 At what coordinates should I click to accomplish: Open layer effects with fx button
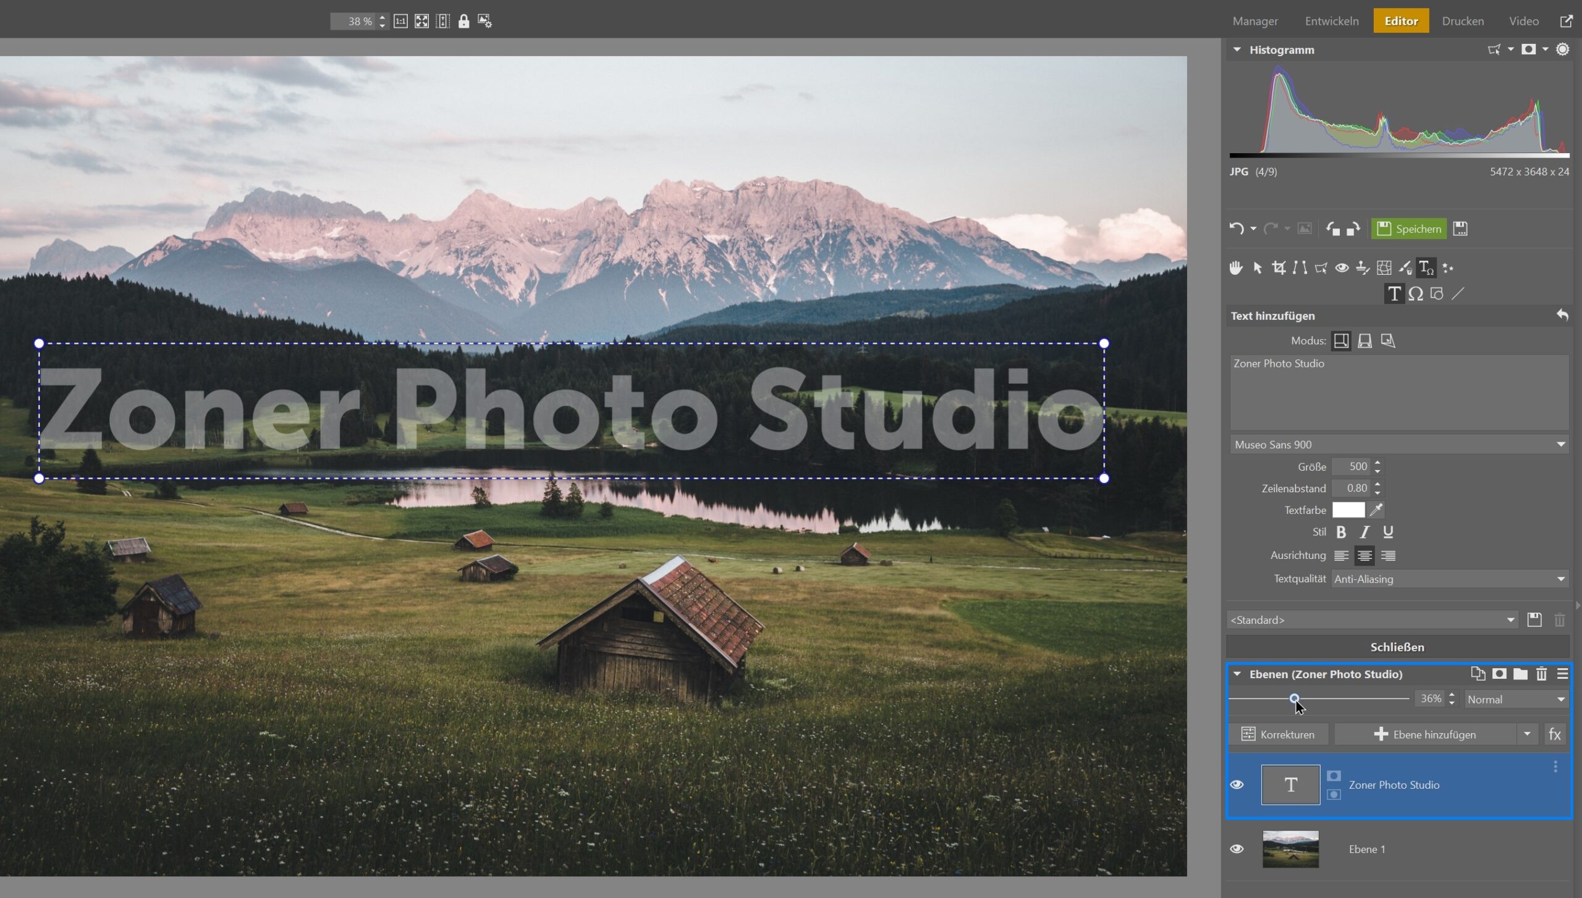tap(1554, 734)
